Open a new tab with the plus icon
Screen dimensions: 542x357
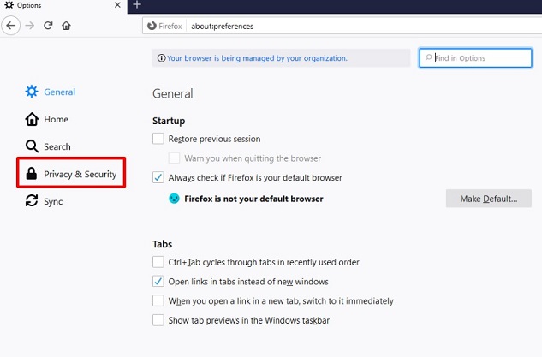[x=137, y=5]
